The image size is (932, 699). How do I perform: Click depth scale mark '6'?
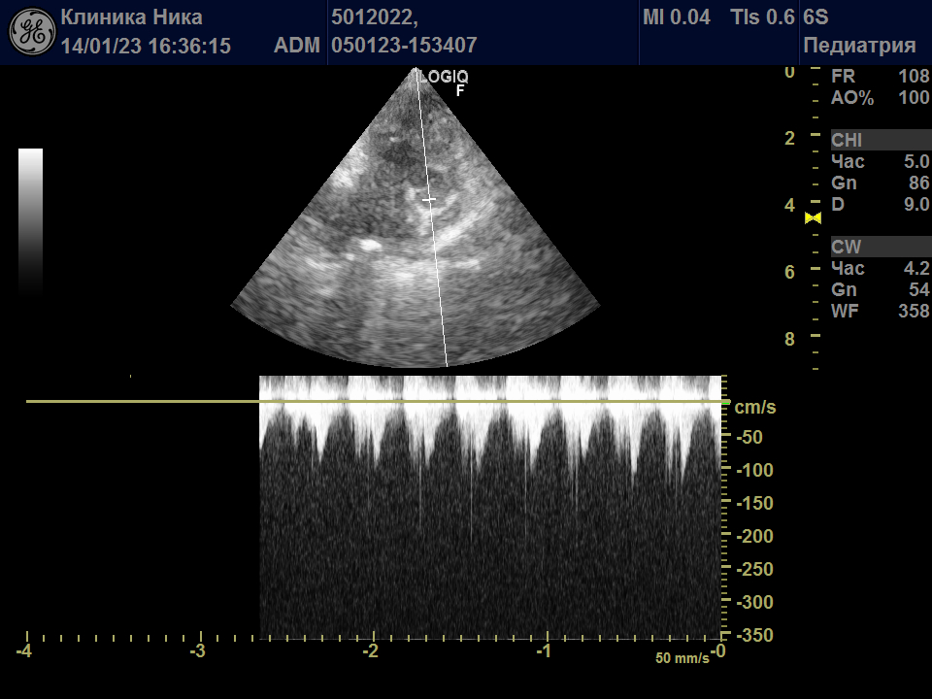(789, 272)
